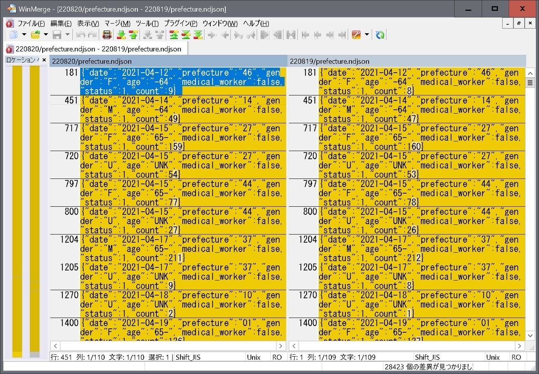Jump to First Difference icon

174,35
